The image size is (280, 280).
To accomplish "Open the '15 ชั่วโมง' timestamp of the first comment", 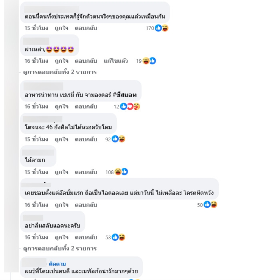I will point(36,28).
